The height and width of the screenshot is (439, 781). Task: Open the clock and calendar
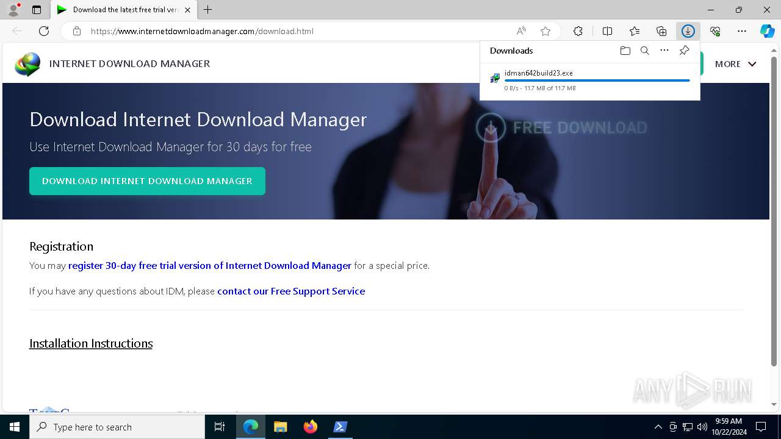(x=729, y=427)
